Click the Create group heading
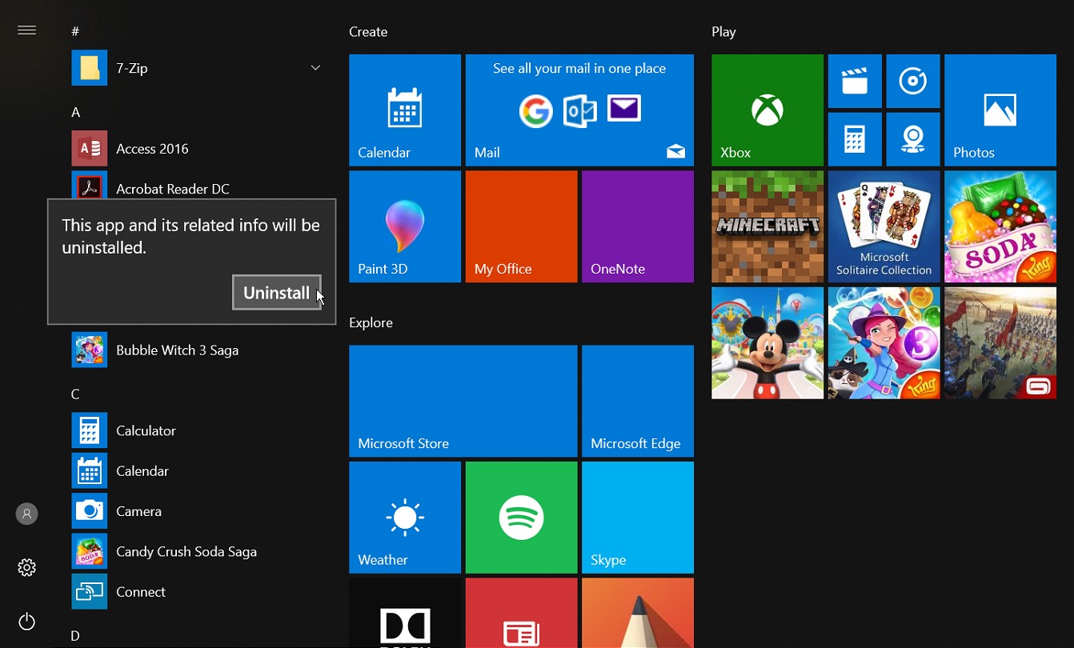This screenshot has width=1074, height=648. point(368,32)
